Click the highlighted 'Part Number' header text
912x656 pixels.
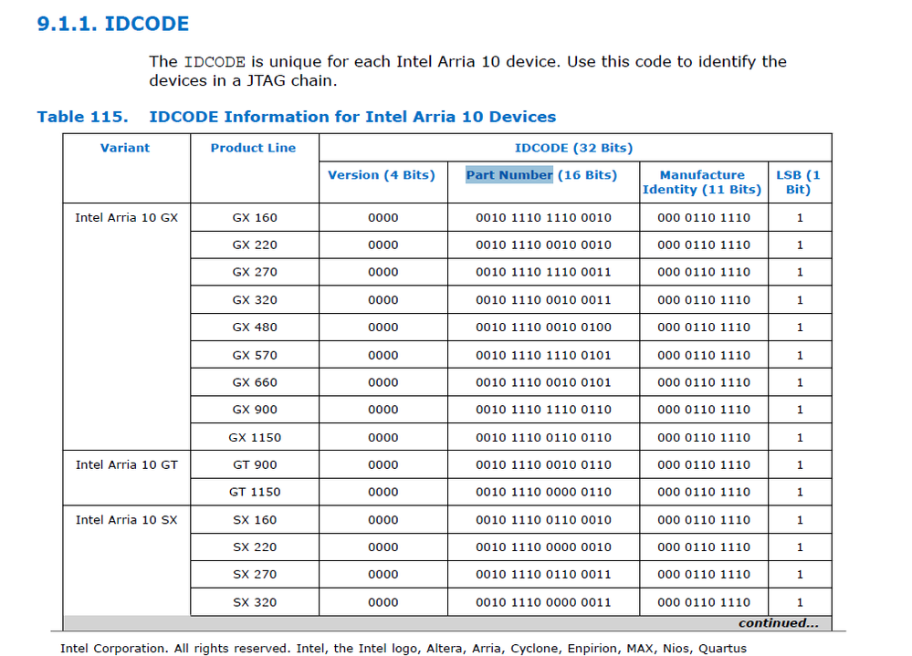coord(508,175)
